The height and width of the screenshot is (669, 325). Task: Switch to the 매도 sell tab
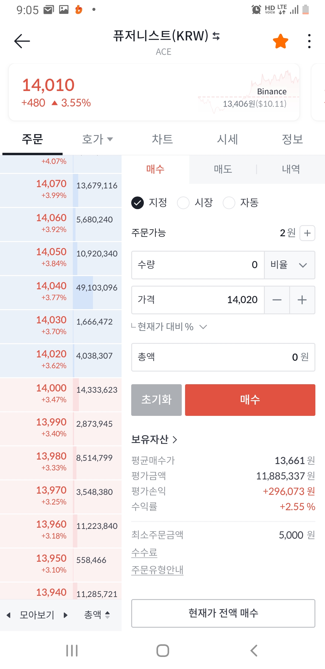coord(223,169)
